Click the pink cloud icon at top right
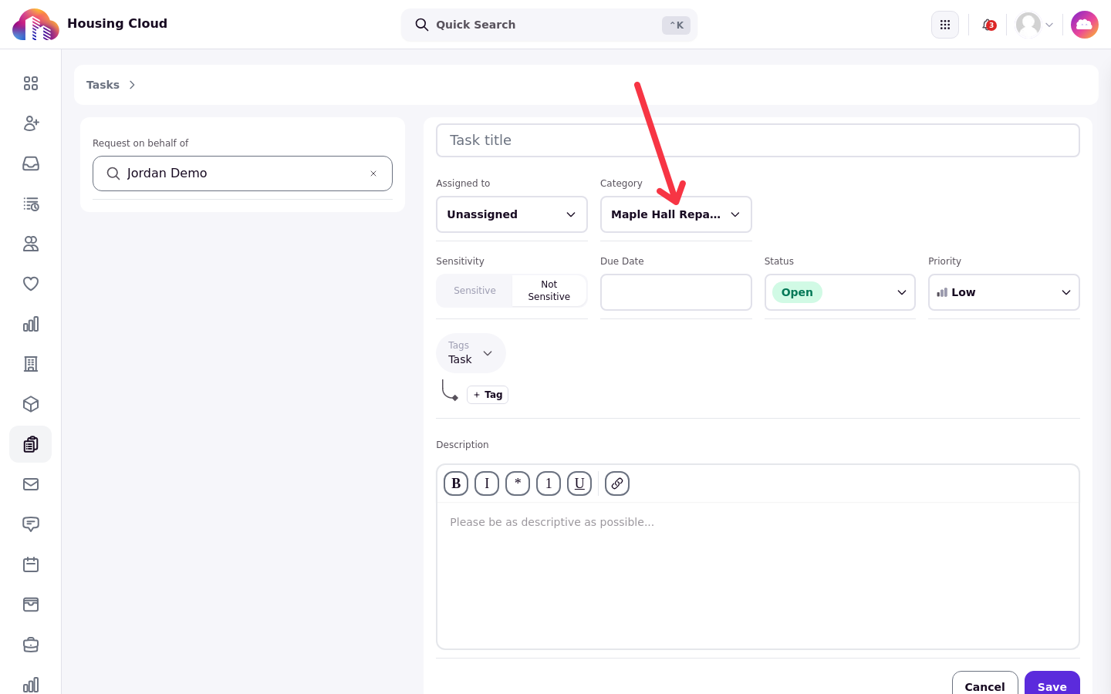1111x694 pixels. click(x=1085, y=25)
